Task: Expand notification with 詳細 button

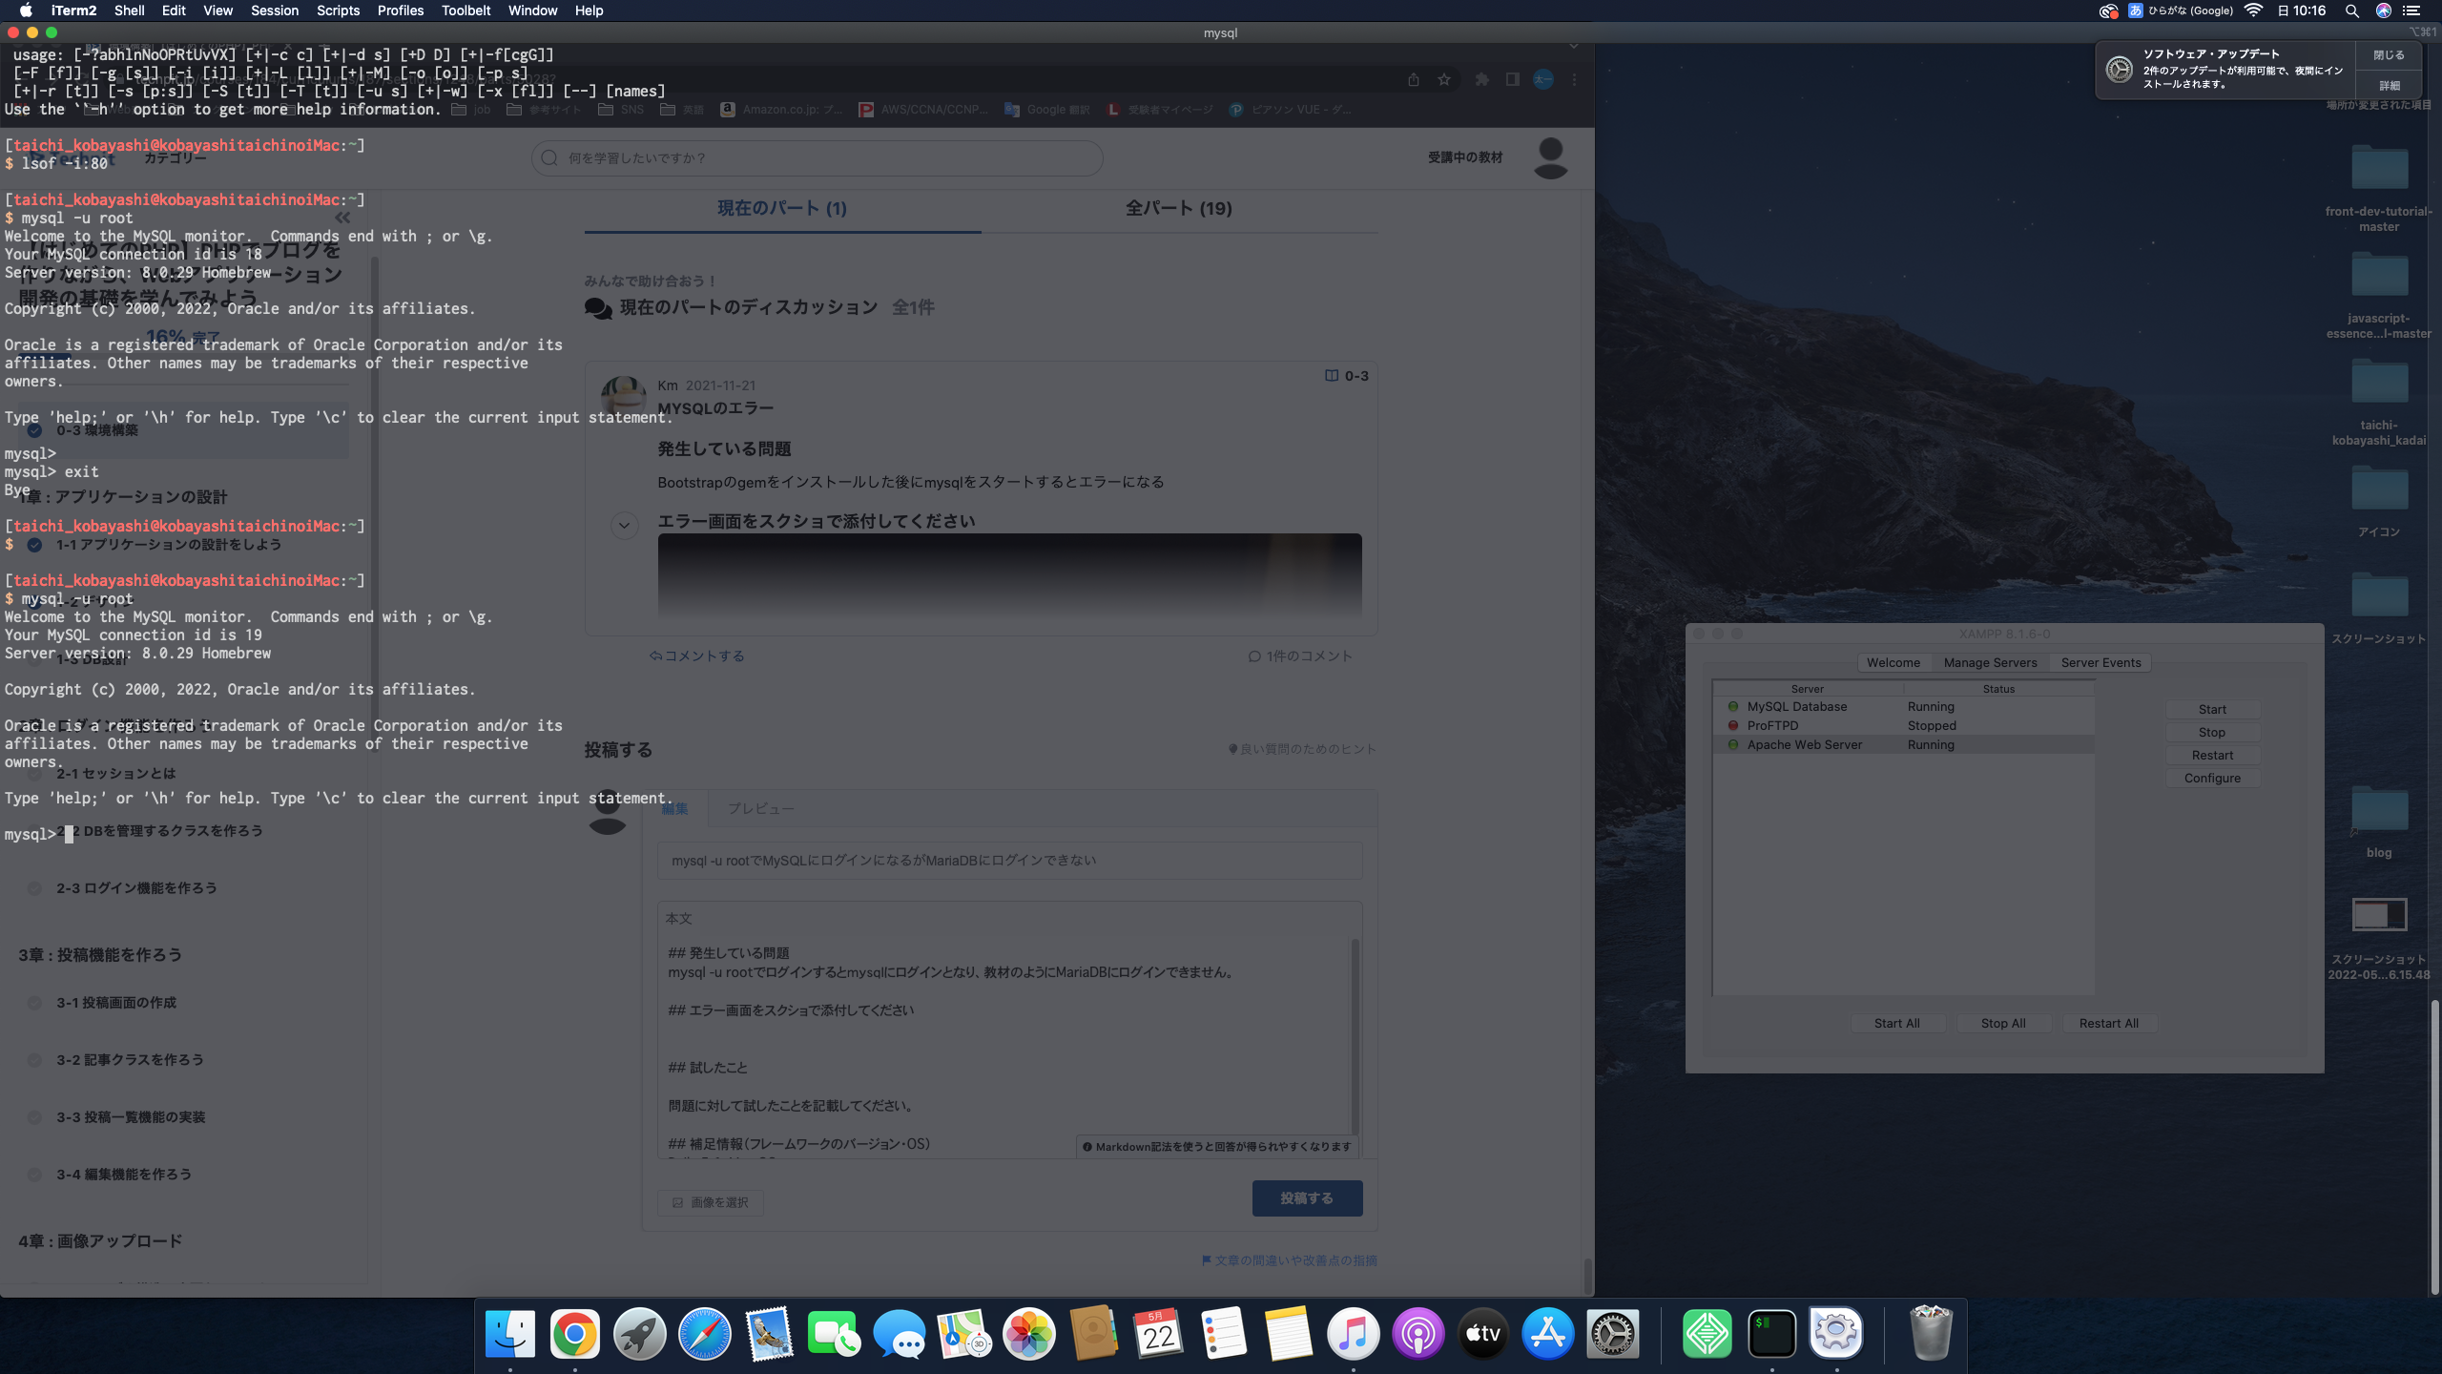Action: (2389, 85)
